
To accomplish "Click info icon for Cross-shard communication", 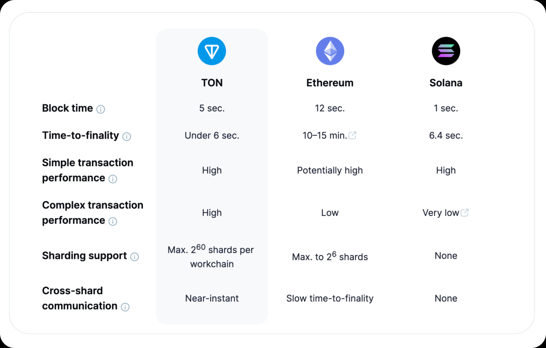I will pyautogui.click(x=125, y=307).
